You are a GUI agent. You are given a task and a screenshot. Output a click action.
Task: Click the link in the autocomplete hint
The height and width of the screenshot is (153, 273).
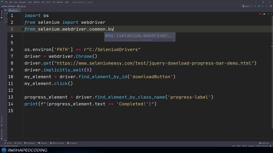pos(150,40)
